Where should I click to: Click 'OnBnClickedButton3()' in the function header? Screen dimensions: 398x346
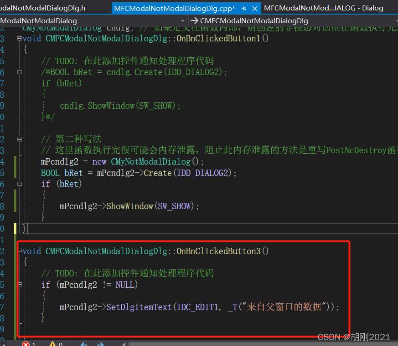[222, 251]
